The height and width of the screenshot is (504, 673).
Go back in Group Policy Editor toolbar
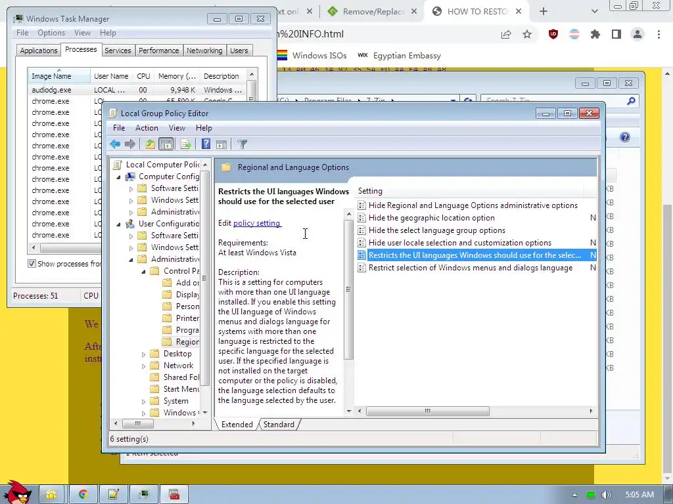(x=114, y=144)
